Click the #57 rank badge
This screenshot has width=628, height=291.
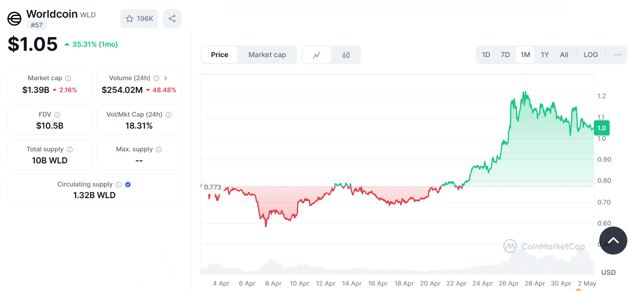tap(37, 25)
